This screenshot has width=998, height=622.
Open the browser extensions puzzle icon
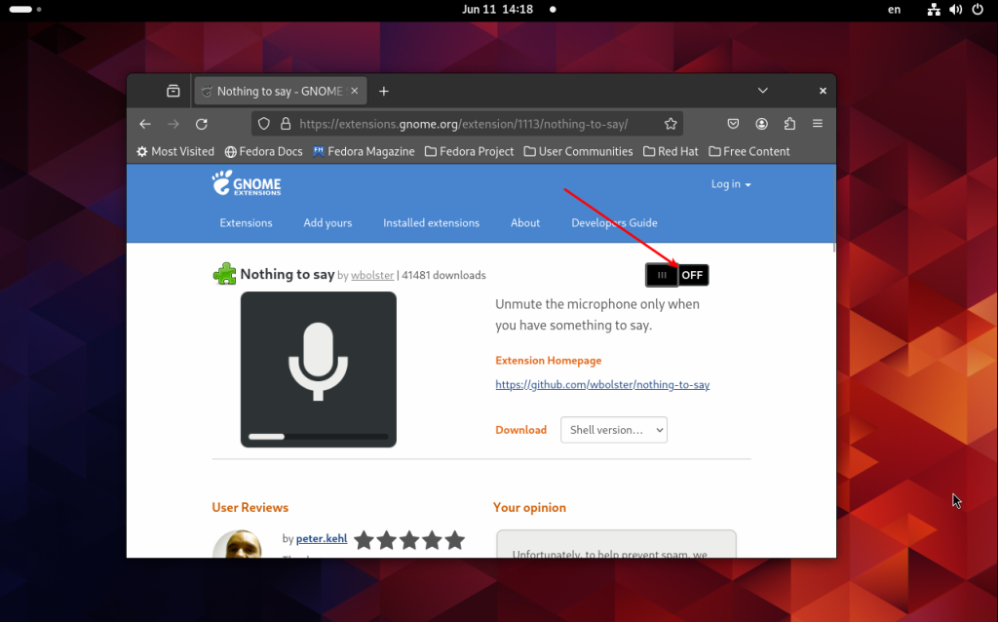[789, 124]
